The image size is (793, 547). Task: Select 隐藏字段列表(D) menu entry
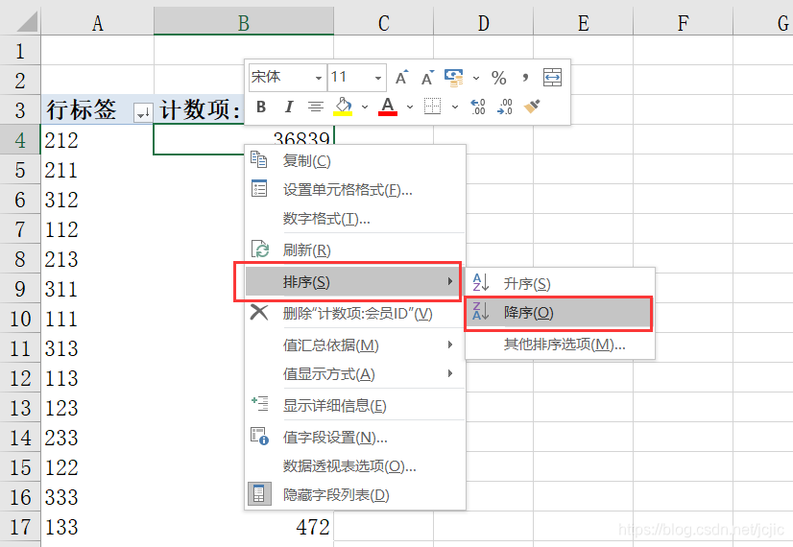[354, 494]
